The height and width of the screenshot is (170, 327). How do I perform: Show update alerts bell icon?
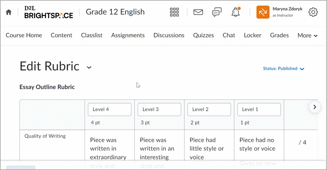coord(235,12)
